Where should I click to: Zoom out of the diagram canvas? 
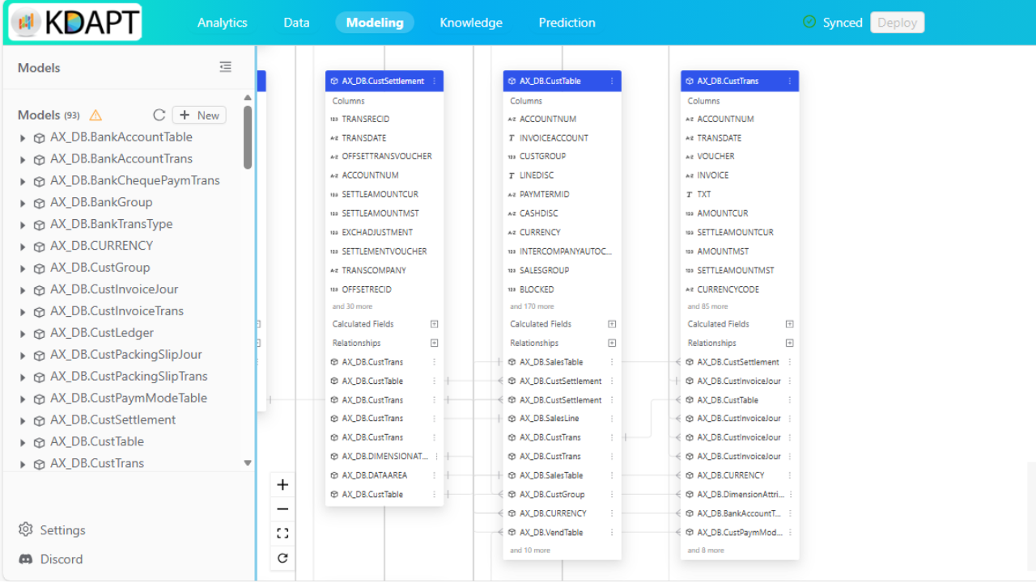tap(282, 509)
